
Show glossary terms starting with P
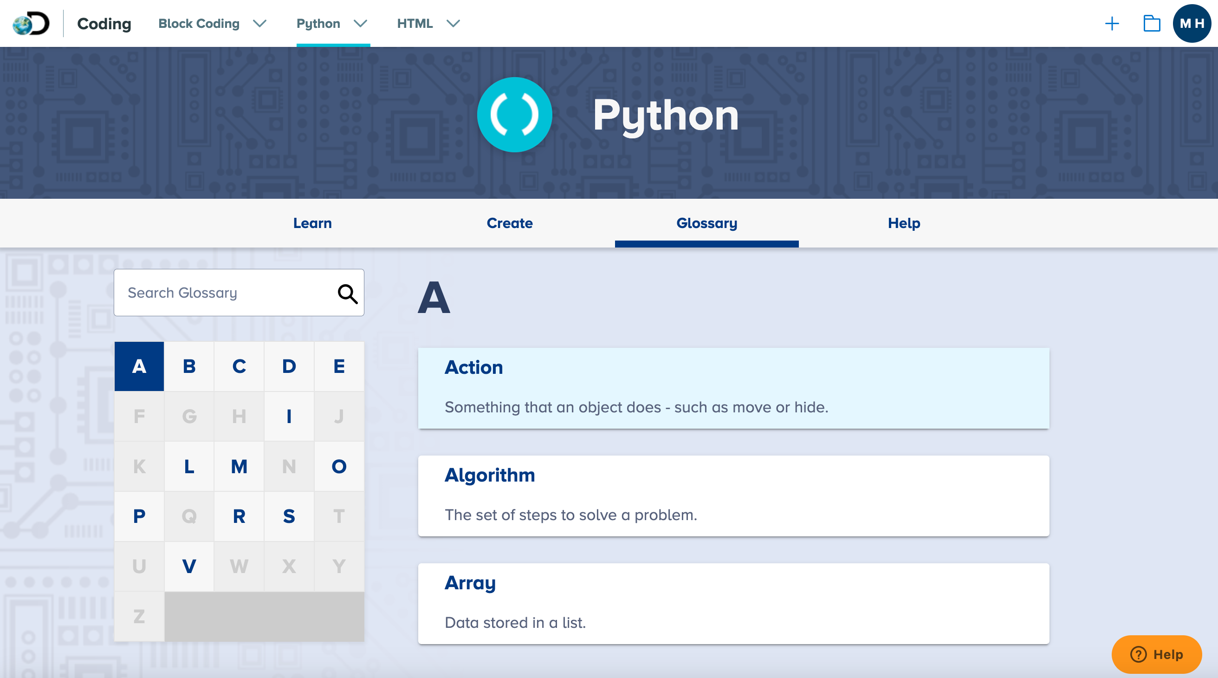click(x=139, y=516)
